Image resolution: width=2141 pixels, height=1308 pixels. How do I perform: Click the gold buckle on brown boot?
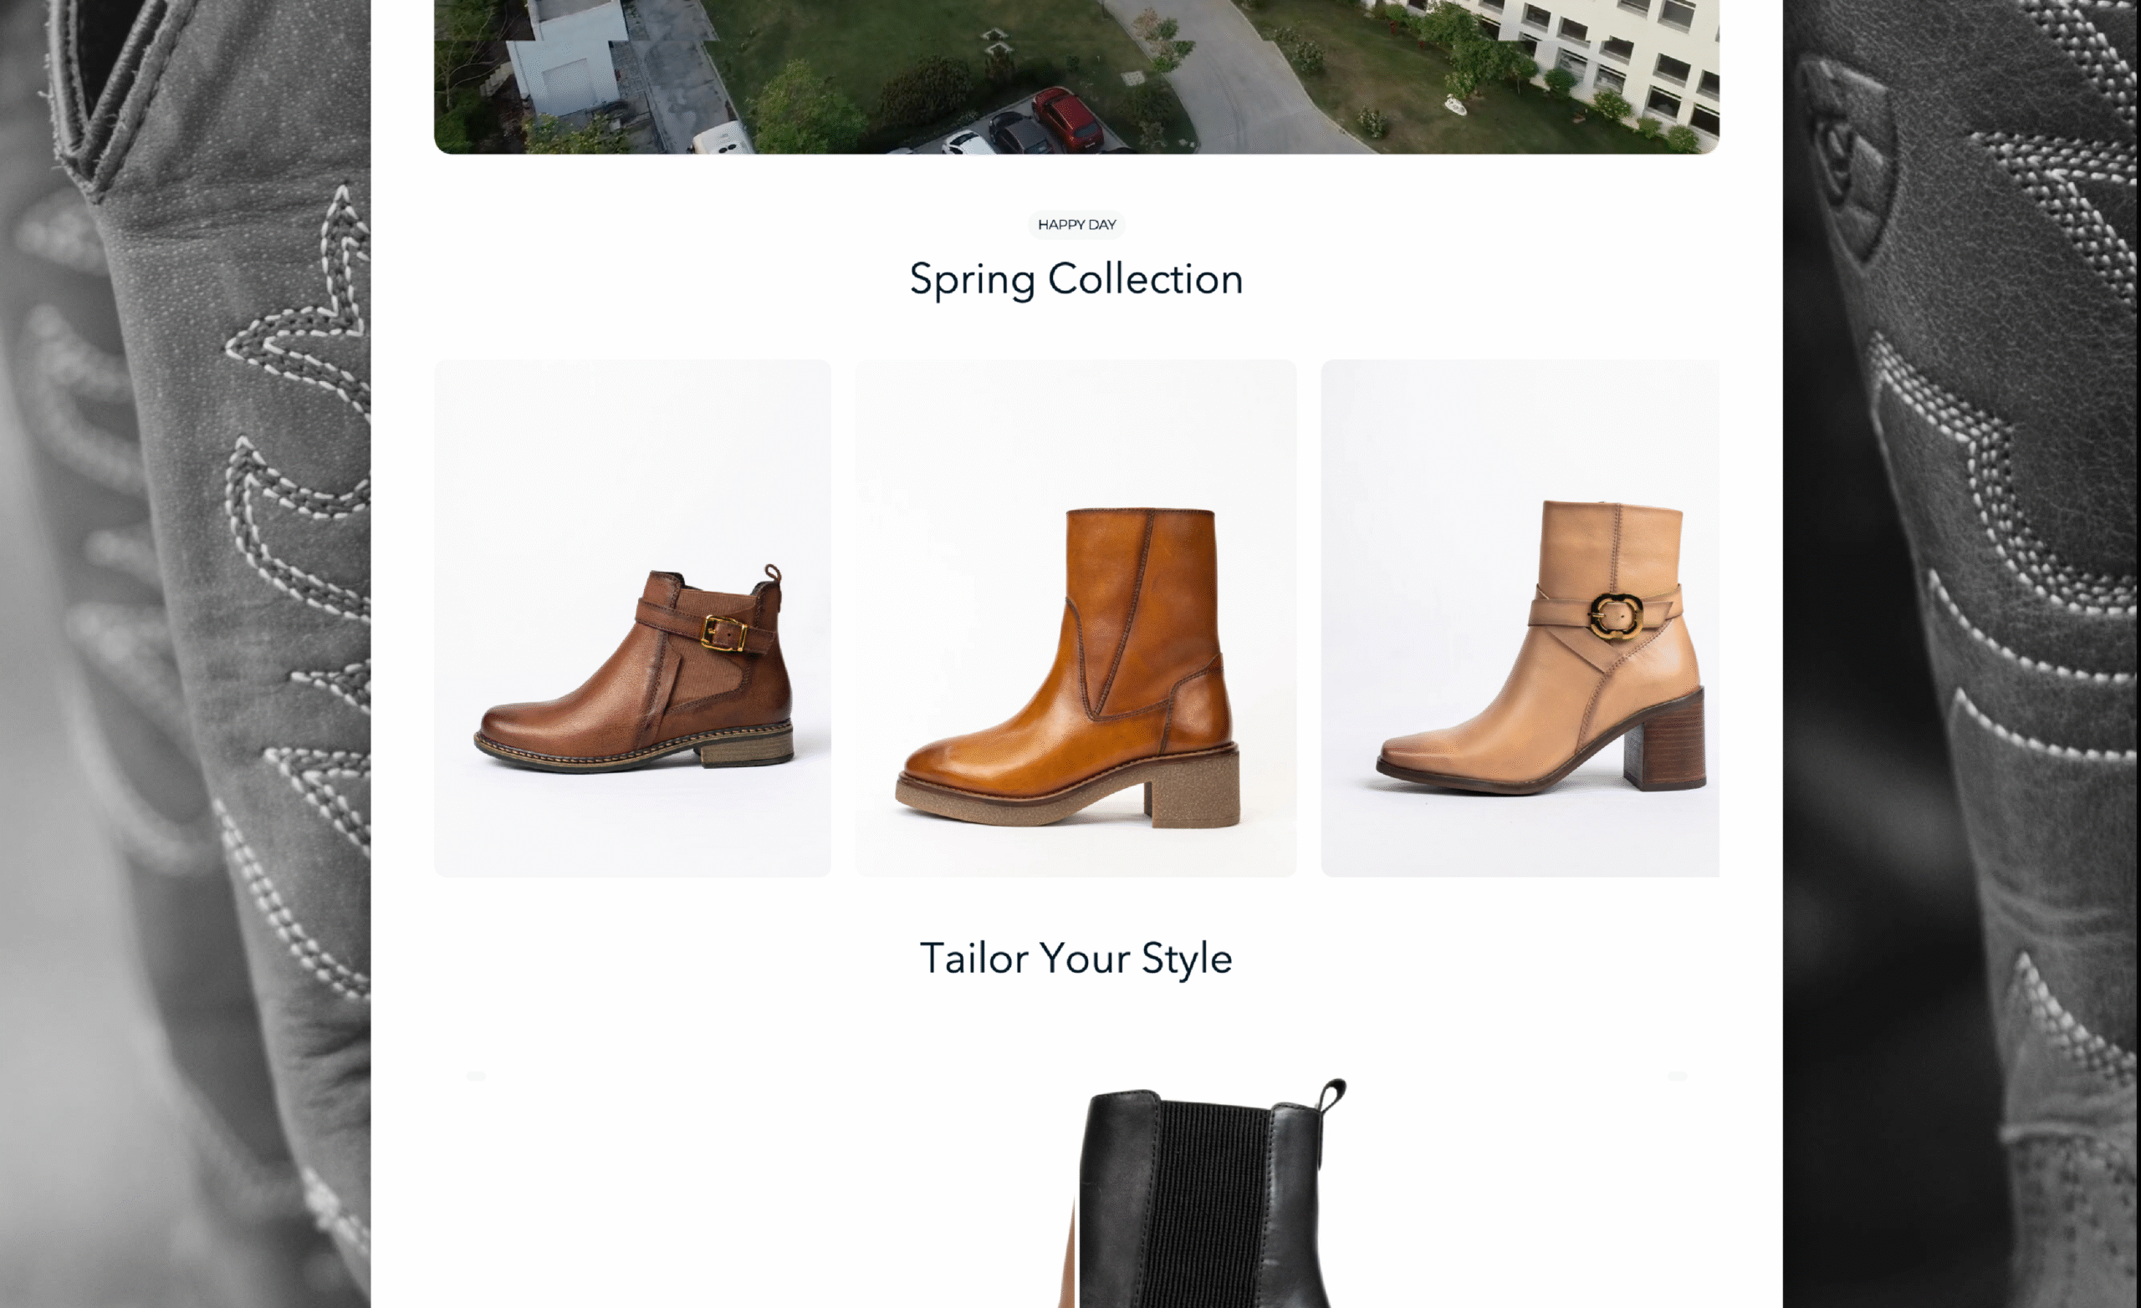tap(723, 634)
